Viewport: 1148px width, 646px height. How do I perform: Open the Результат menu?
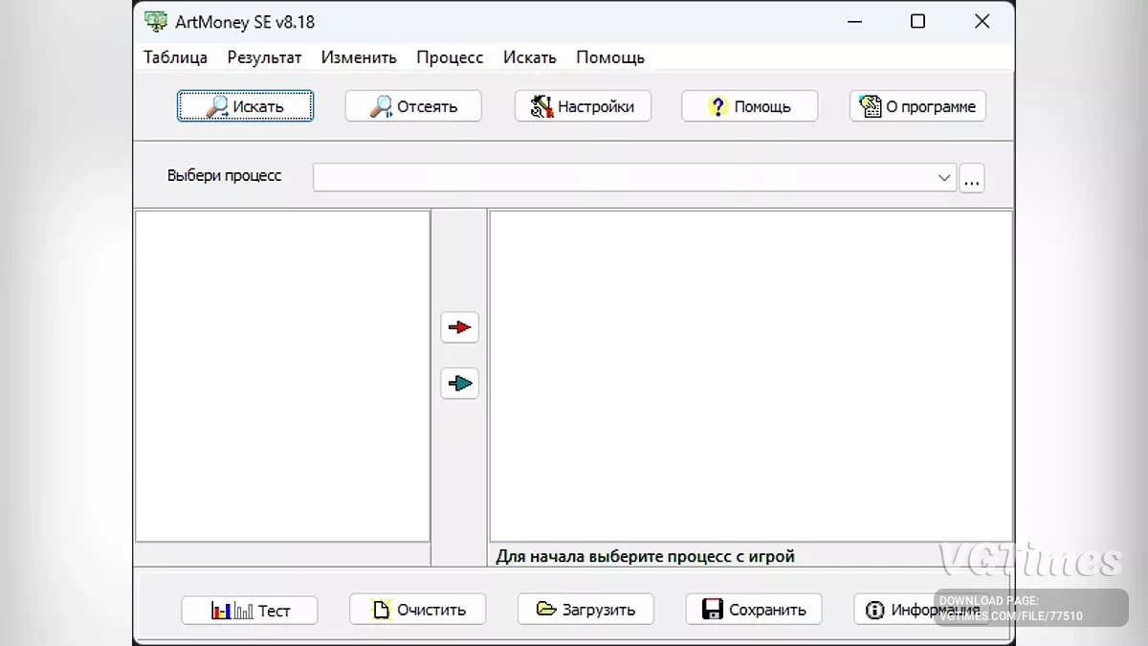click(264, 57)
